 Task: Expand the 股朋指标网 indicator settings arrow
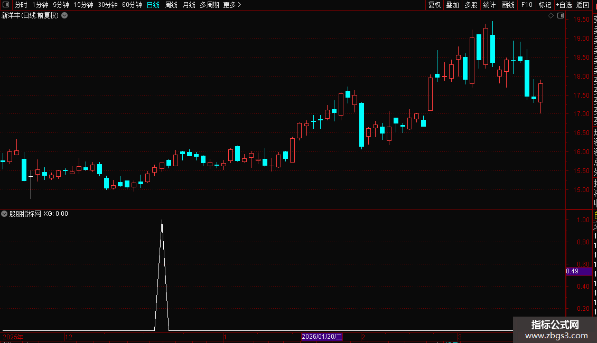[4, 214]
